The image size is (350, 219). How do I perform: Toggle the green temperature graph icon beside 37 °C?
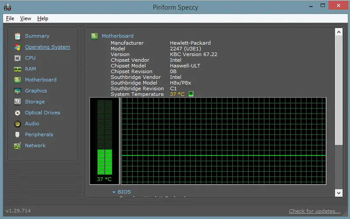(x=191, y=94)
